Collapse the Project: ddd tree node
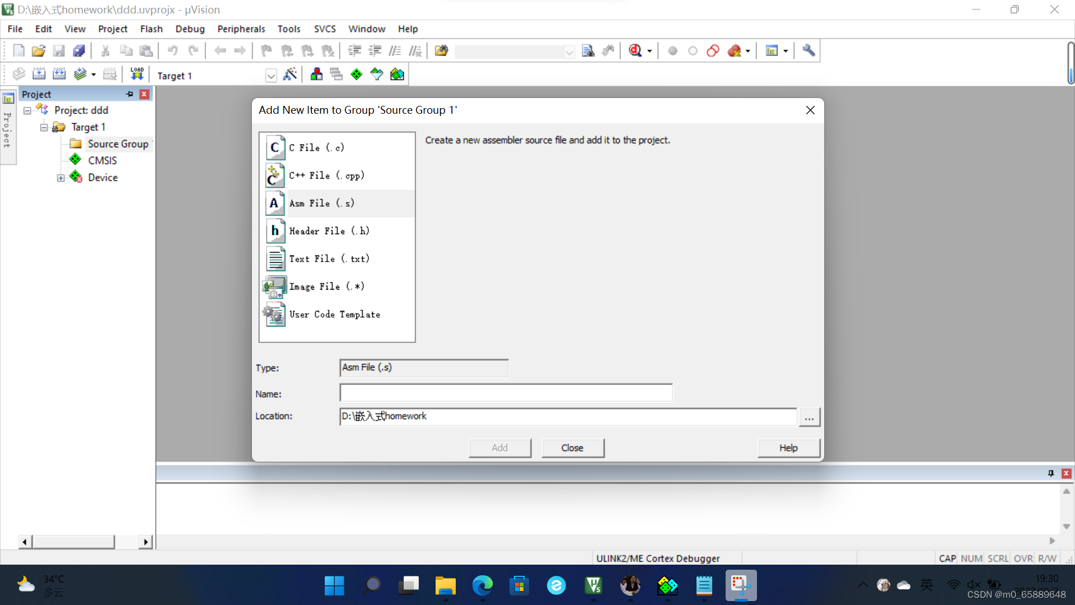1075x605 pixels. click(27, 110)
